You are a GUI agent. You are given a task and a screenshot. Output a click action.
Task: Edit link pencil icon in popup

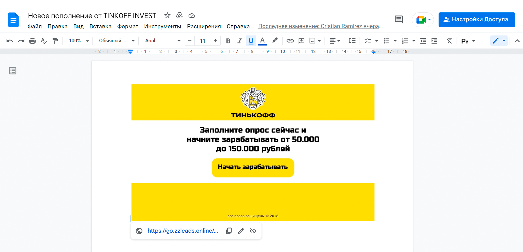coord(241,231)
